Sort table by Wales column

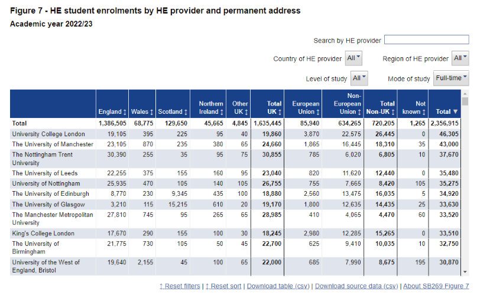click(142, 111)
